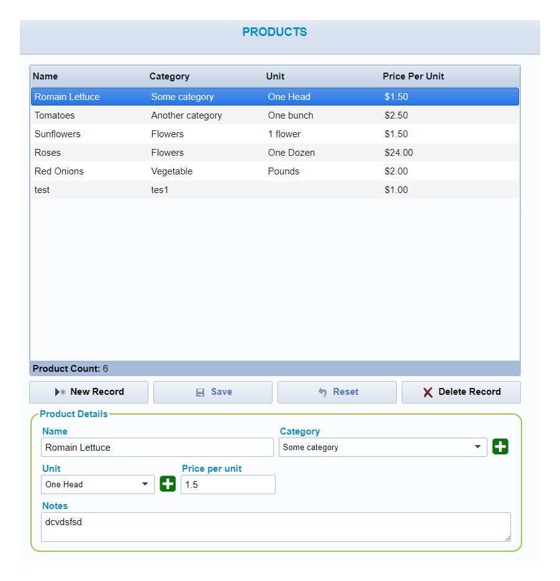The height and width of the screenshot is (581, 560).
Task: Click the $1.50 price in Sunflowers row
Action: [396, 133]
